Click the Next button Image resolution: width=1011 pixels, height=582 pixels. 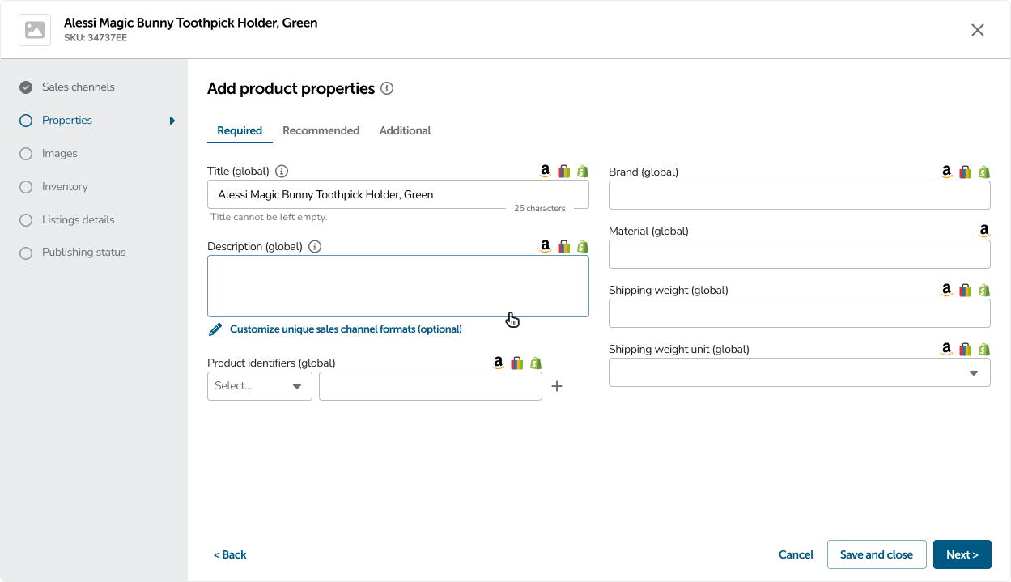pos(962,554)
